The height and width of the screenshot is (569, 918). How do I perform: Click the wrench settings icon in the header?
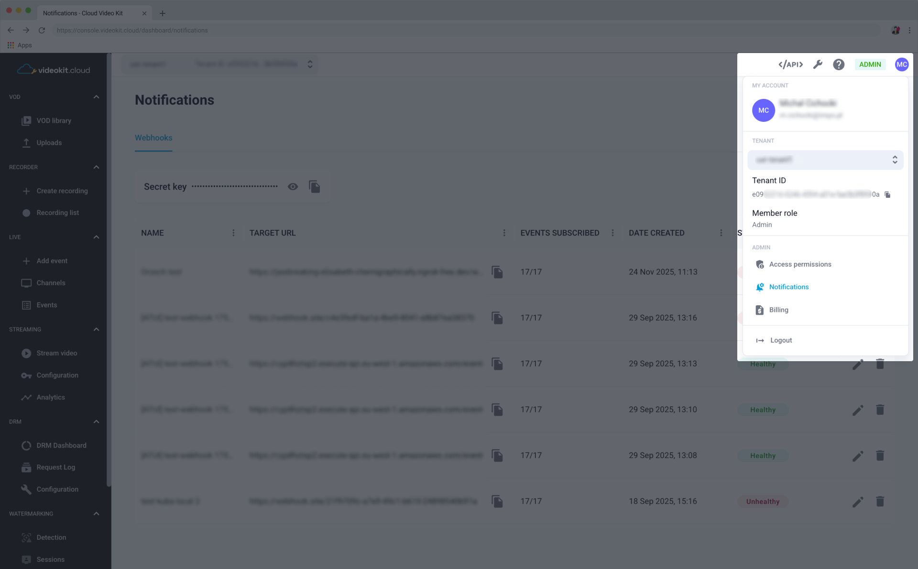[x=818, y=64]
